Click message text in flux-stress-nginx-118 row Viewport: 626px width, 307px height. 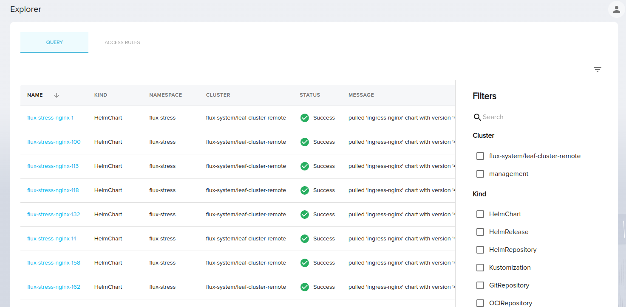[x=402, y=190]
